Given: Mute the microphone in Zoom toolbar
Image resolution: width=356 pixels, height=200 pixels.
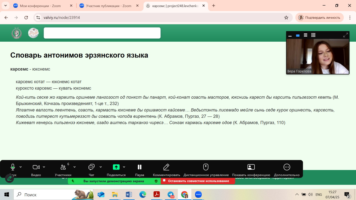Looking at the screenshot, I should 13,167.
